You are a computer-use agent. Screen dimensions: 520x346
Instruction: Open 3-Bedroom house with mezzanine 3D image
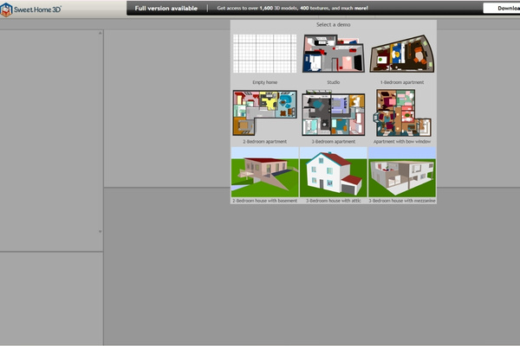[x=402, y=172]
